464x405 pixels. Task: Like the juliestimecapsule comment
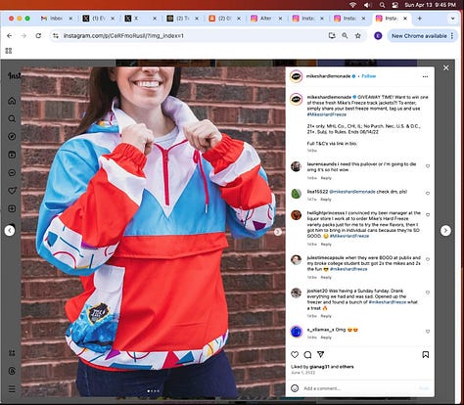(428, 259)
